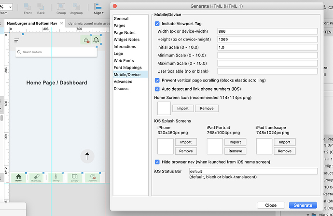Viewport: 333px width, 216px height.
Task: Click the Initial Scale input field
Action: pos(267,47)
